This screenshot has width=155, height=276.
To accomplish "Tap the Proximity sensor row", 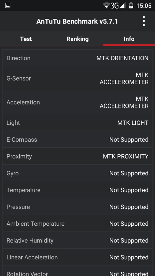I will (77, 156).
